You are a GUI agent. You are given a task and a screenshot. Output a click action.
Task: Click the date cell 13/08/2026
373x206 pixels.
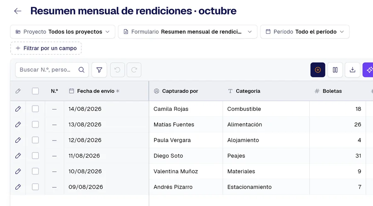tap(107, 124)
